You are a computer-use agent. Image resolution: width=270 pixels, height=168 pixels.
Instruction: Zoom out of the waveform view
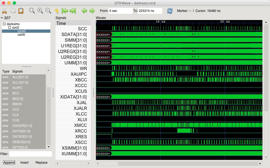tap(48, 11)
